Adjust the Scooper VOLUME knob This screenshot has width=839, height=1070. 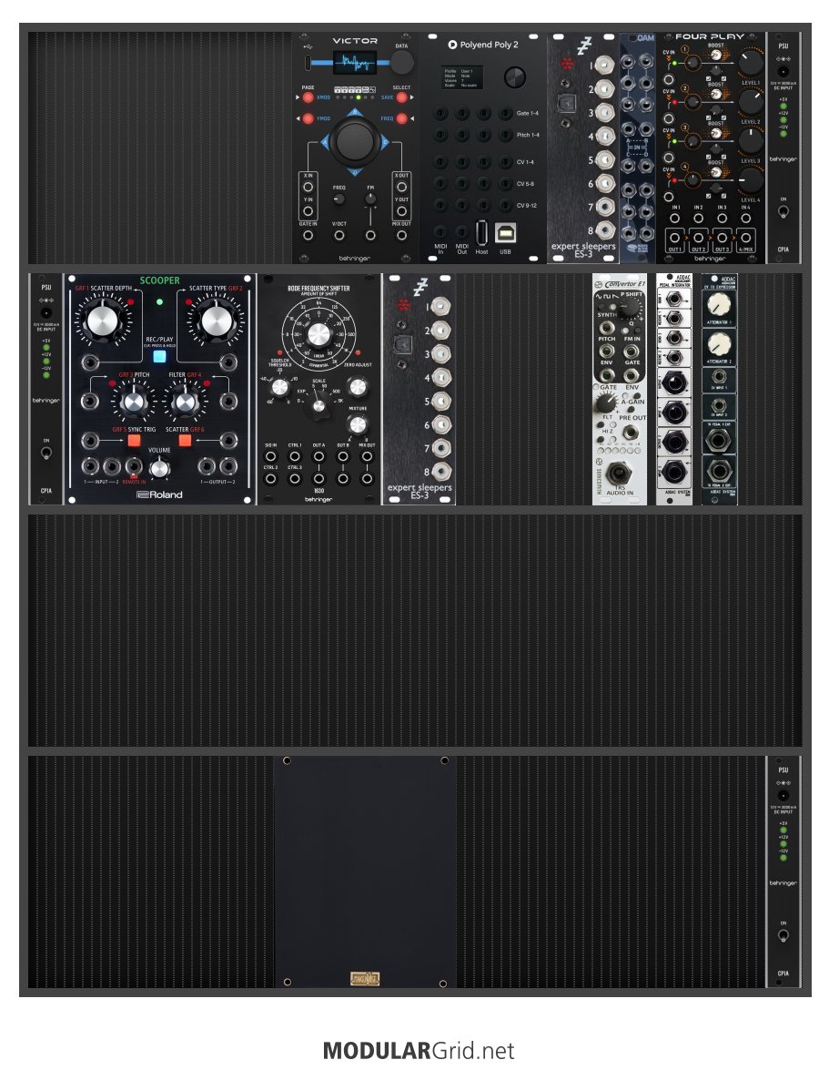point(159,468)
